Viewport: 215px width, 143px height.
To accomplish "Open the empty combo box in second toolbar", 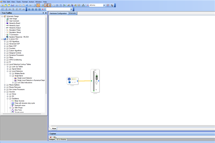I will click(x=71, y=9).
